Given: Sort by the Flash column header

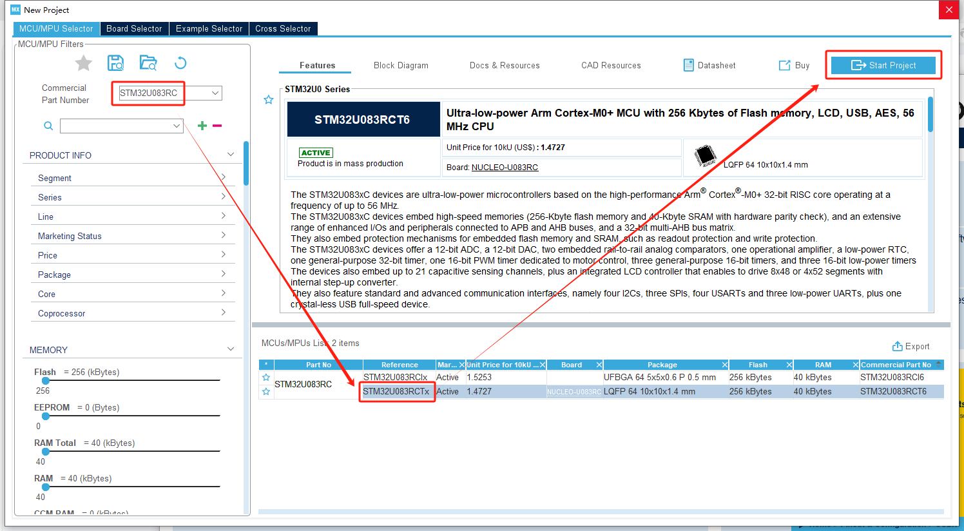Looking at the screenshot, I should tap(758, 365).
